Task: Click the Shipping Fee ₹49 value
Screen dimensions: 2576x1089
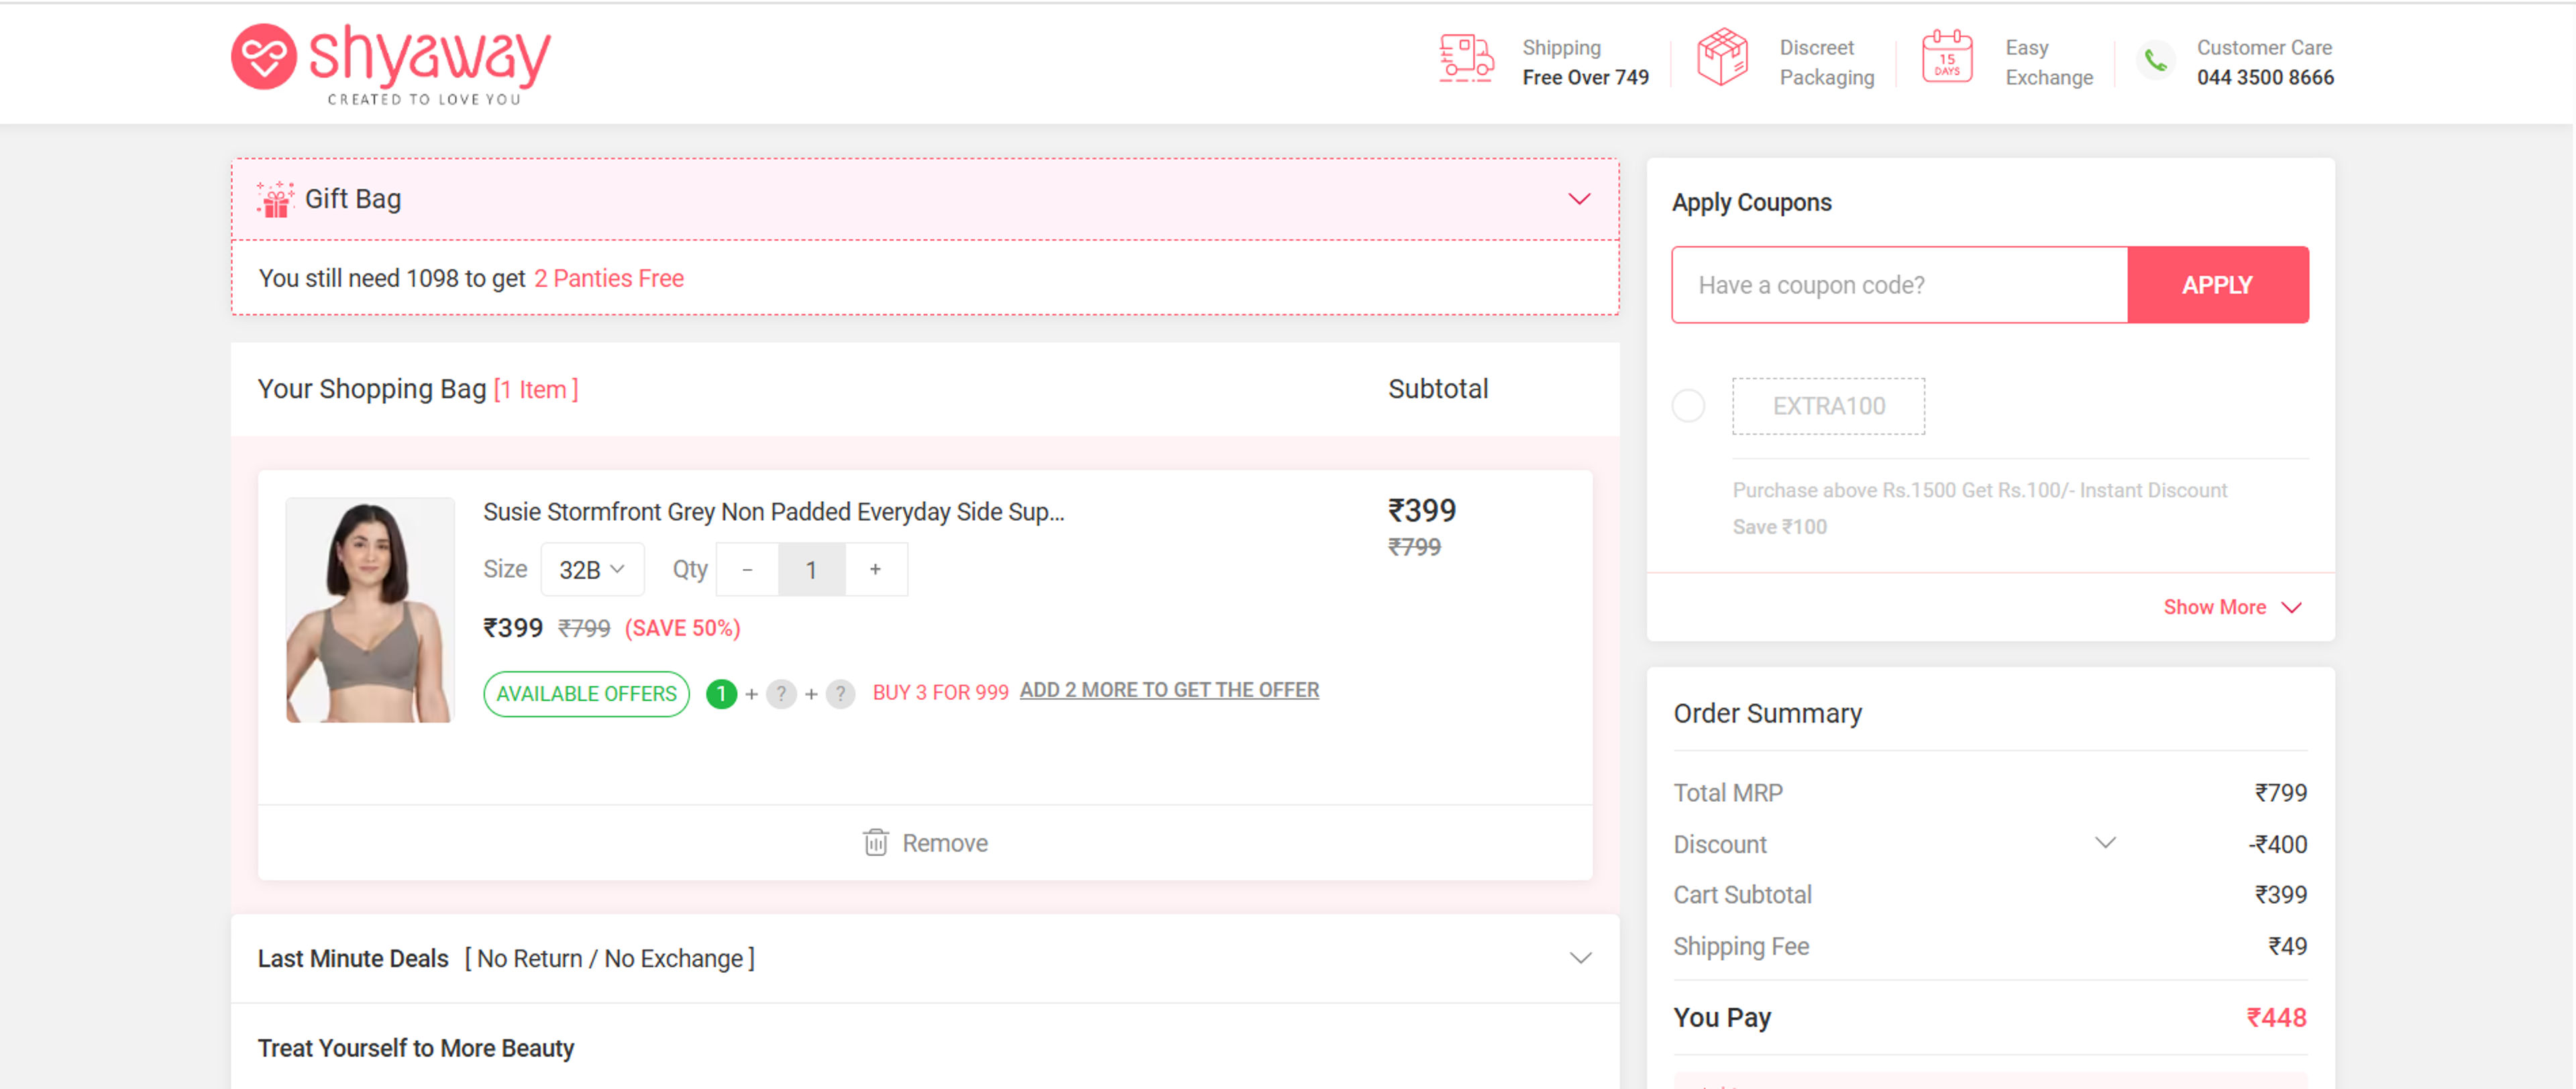Action: coord(2287,946)
